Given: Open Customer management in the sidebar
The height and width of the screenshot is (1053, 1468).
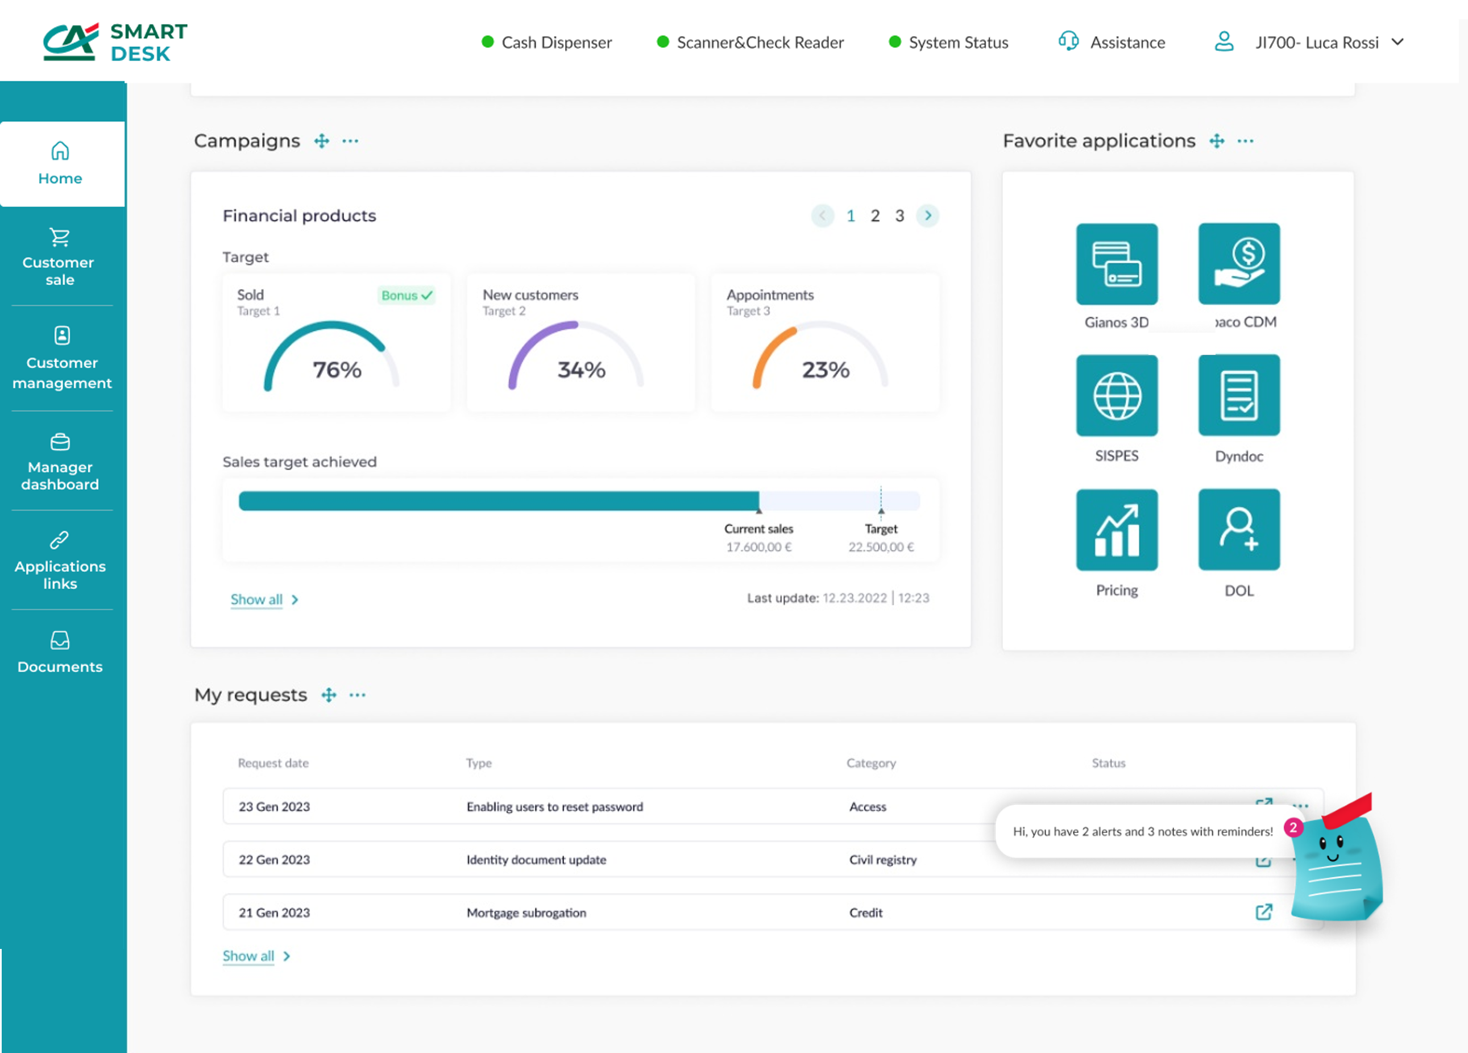Looking at the screenshot, I should [62, 358].
